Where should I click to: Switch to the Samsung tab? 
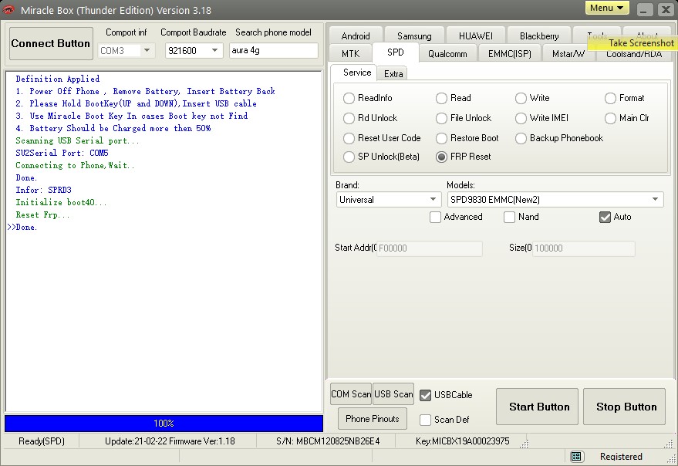click(414, 36)
